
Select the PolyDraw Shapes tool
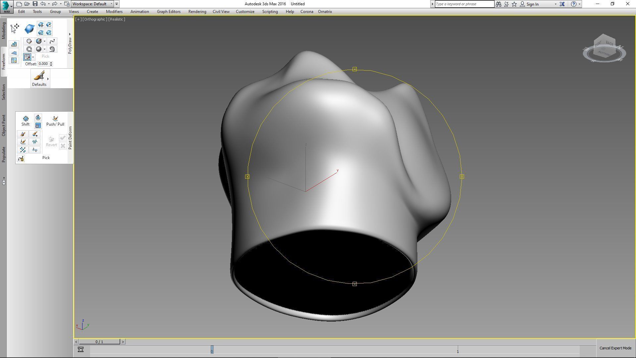coord(29,41)
